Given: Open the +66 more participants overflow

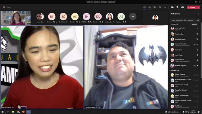Looking at the screenshot, I should point(133,17).
